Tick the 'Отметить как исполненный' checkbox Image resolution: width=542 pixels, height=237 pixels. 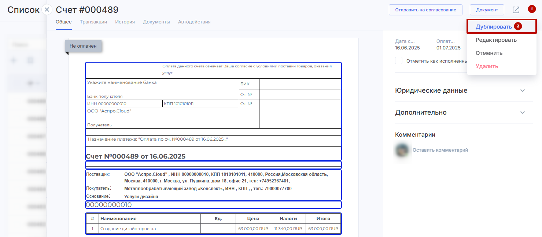[399, 61]
